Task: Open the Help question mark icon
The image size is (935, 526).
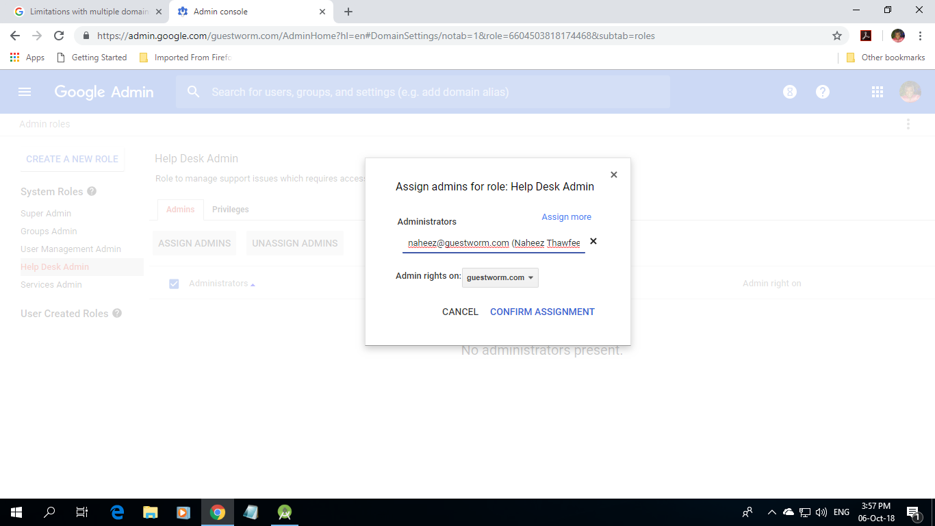Action: pyautogui.click(x=823, y=92)
